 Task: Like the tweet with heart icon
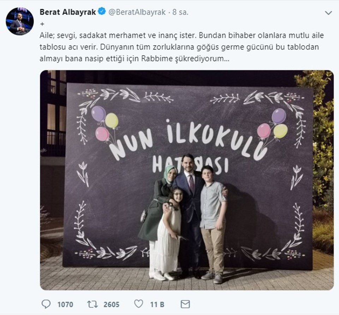coord(138,304)
